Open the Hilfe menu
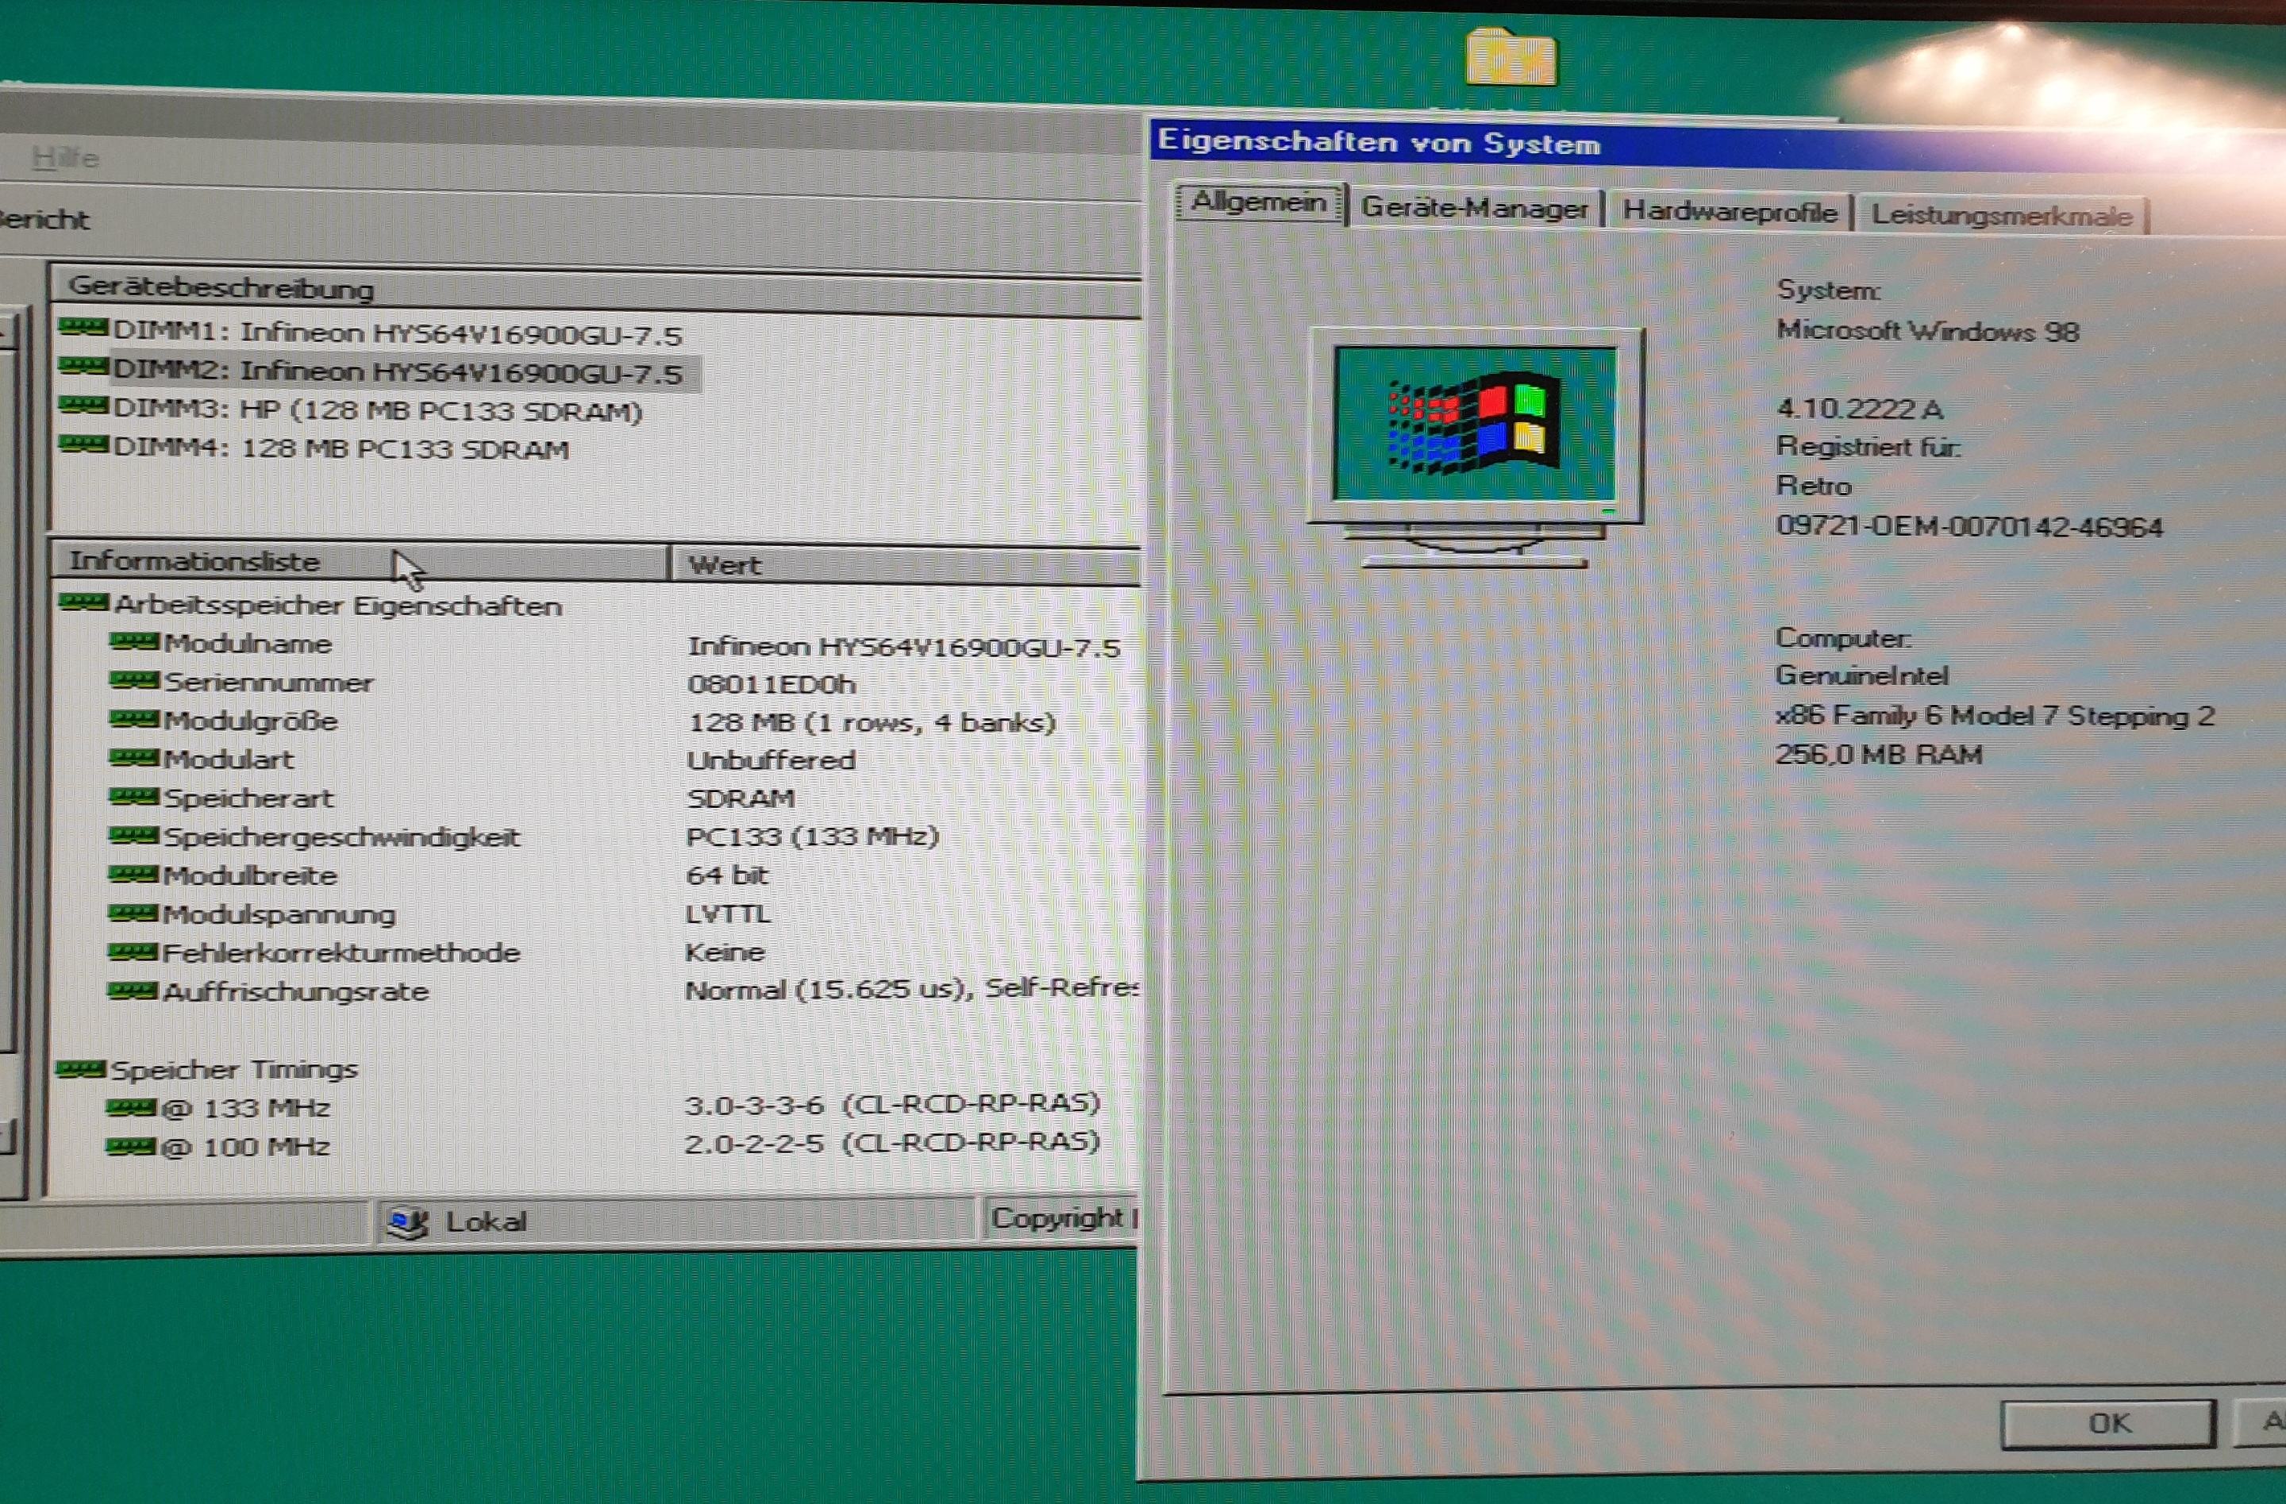 [64, 157]
